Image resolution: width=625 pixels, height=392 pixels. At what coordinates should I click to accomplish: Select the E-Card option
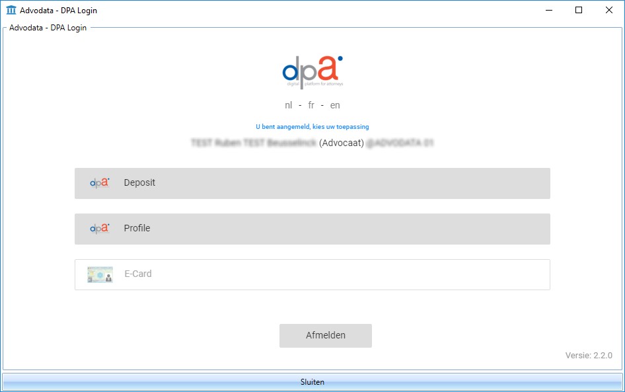pyautogui.click(x=312, y=274)
